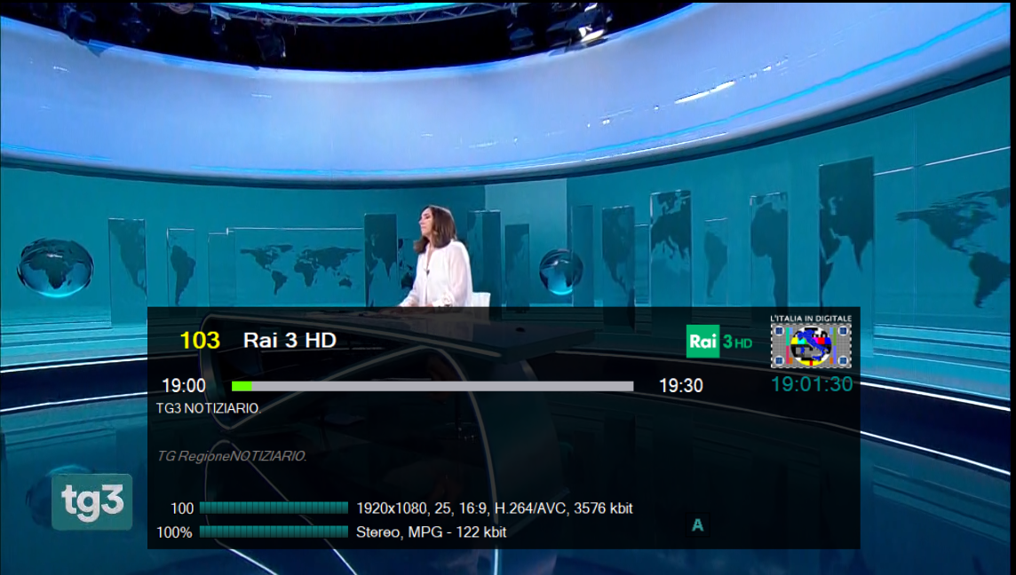1016x575 pixels.
Task: Click the 19:30 programme end time
Action: click(x=680, y=386)
